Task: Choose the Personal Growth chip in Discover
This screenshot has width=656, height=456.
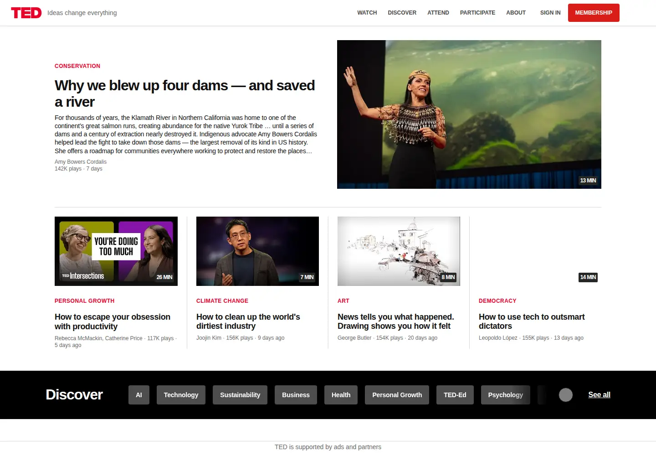Action: tap(397, 395)
